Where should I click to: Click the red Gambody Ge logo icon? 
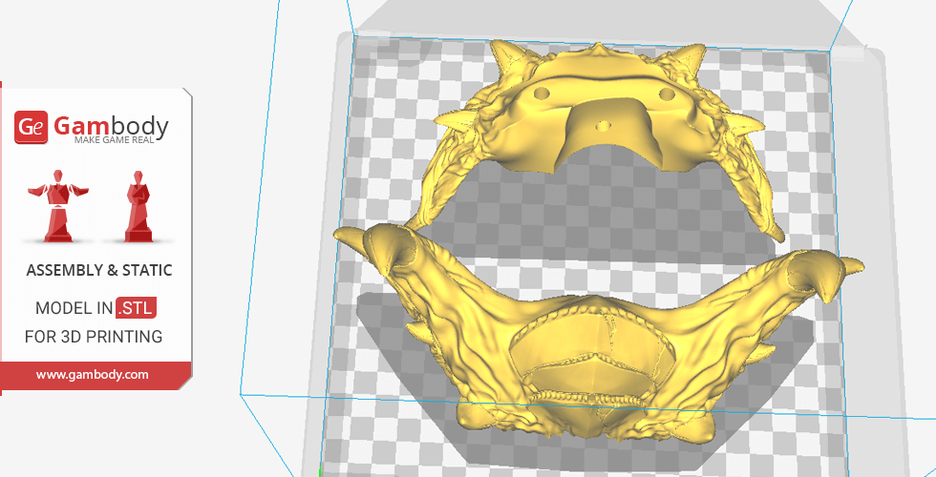pos(31,127)
